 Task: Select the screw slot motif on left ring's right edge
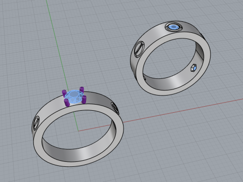(x=115, y=108)
